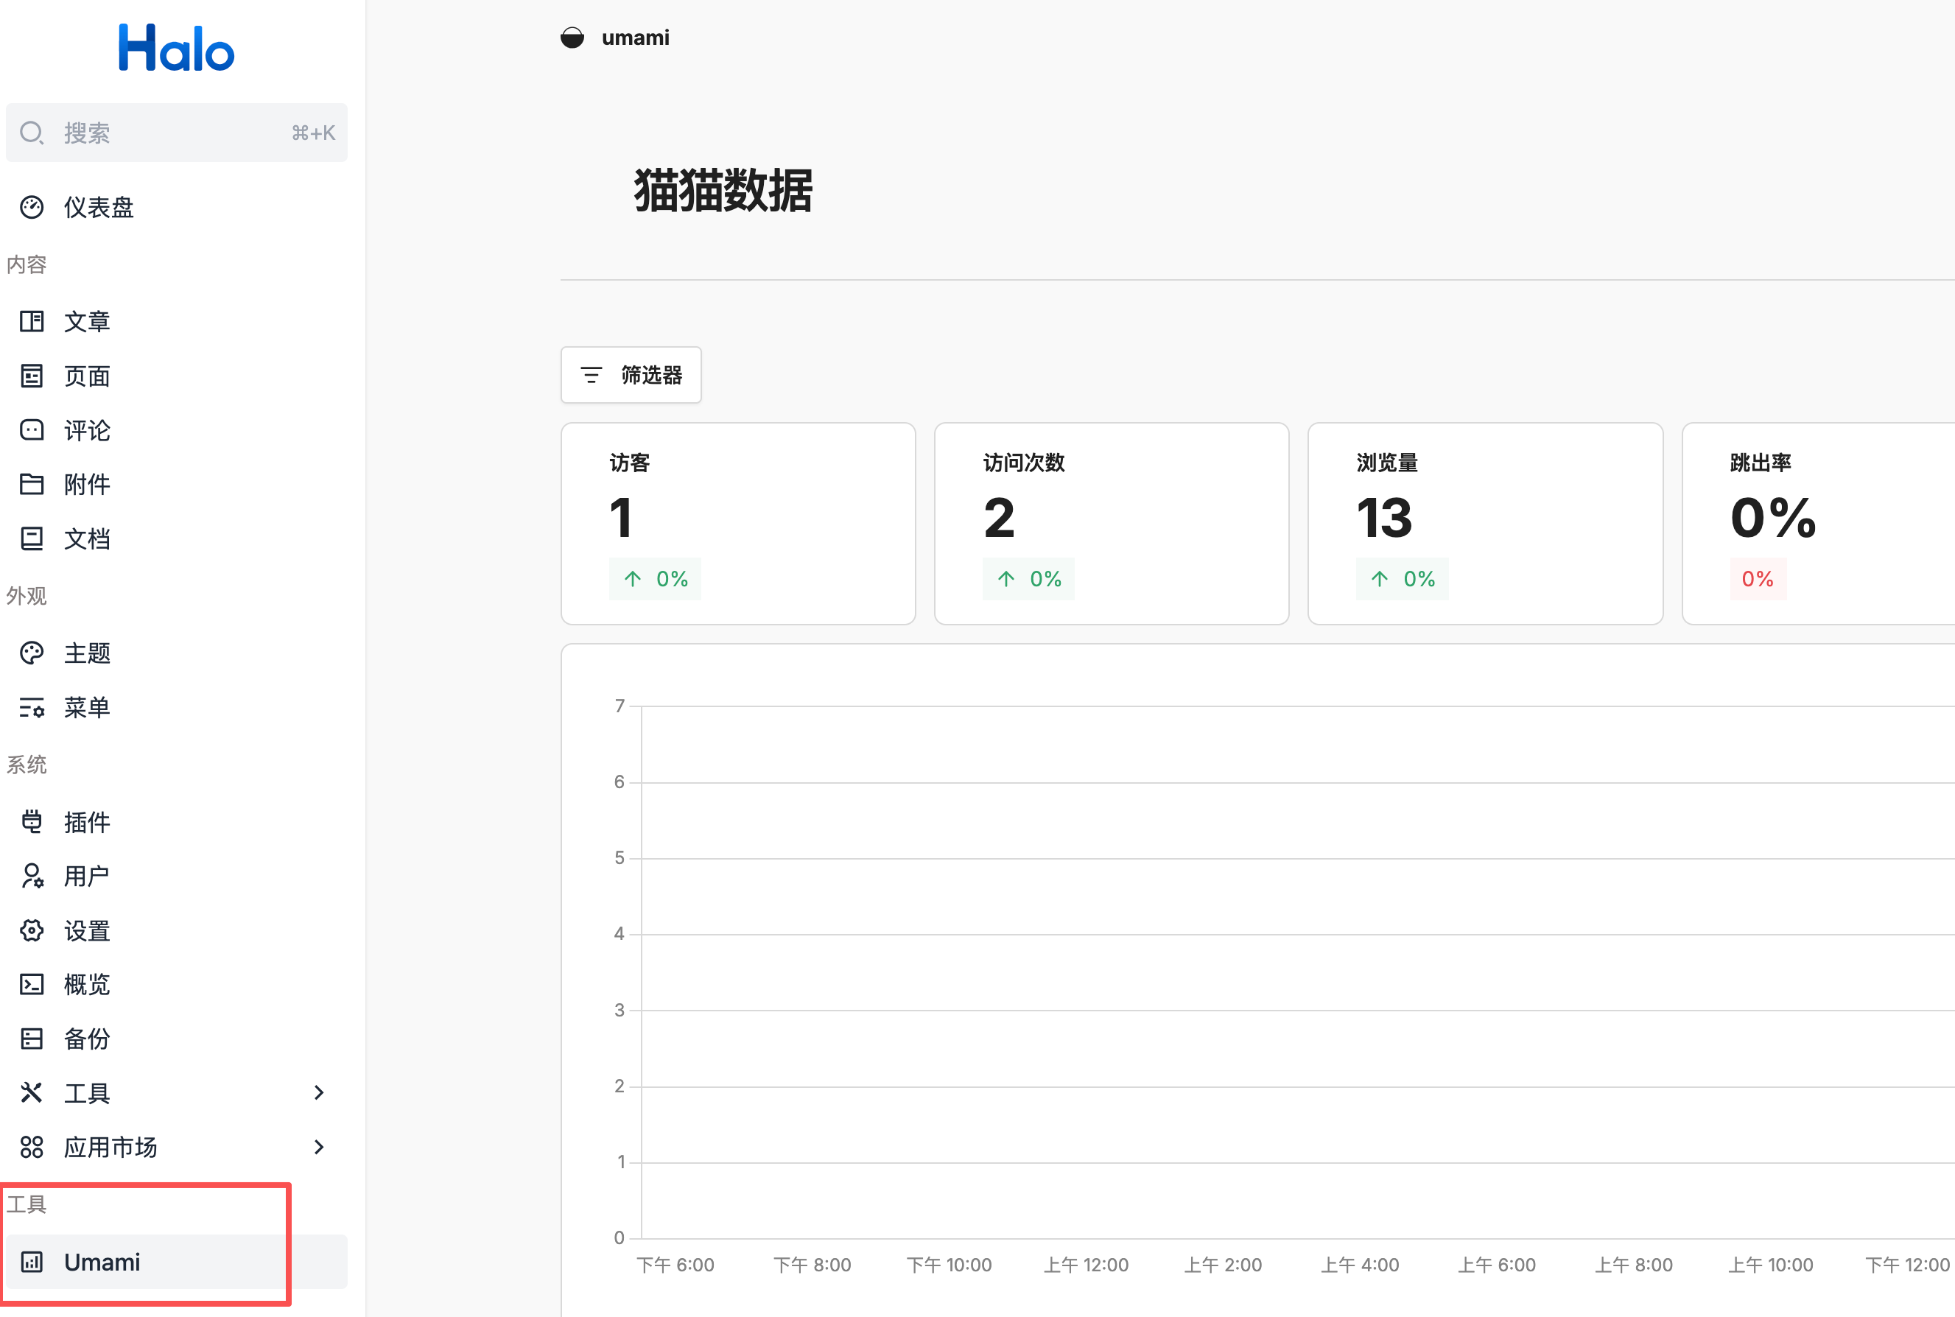The height and width of the screenshot is (1317, 1955).
Task: Click the settings gear icon
Action: click(32, 930)
